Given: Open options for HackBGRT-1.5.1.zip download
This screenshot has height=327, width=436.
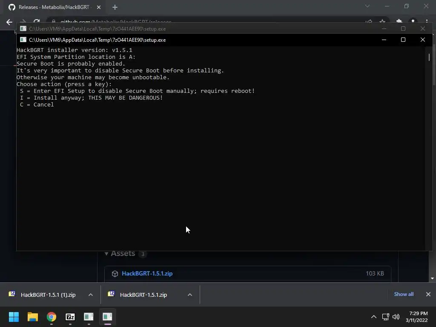Looking at the screenshot, I should (x=190, y=295).
